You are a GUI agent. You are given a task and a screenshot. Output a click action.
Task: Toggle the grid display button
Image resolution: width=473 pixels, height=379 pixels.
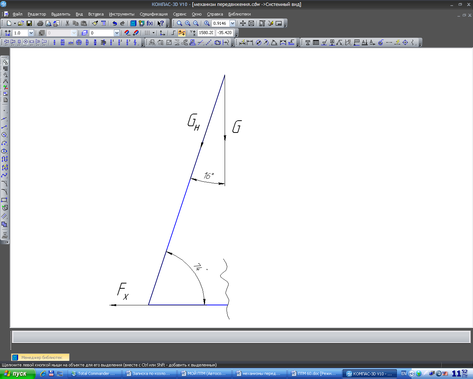[x=147, y=33]
